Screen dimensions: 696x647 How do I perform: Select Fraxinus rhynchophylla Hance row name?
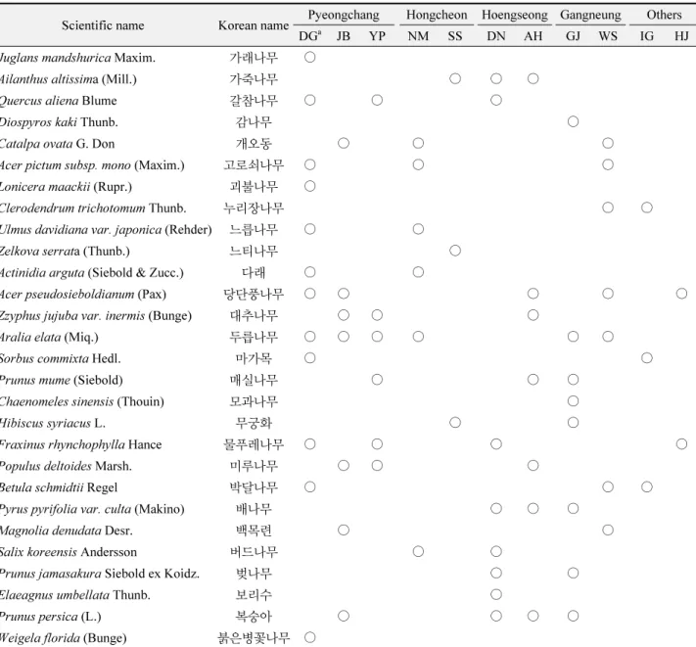click(80, 444)
